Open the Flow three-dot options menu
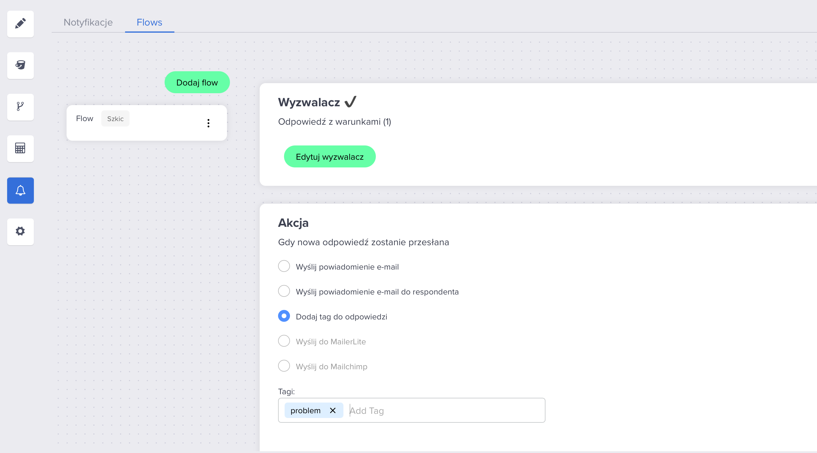The height and width of the screenshot is (453, 817). click(x=208, y=123)
